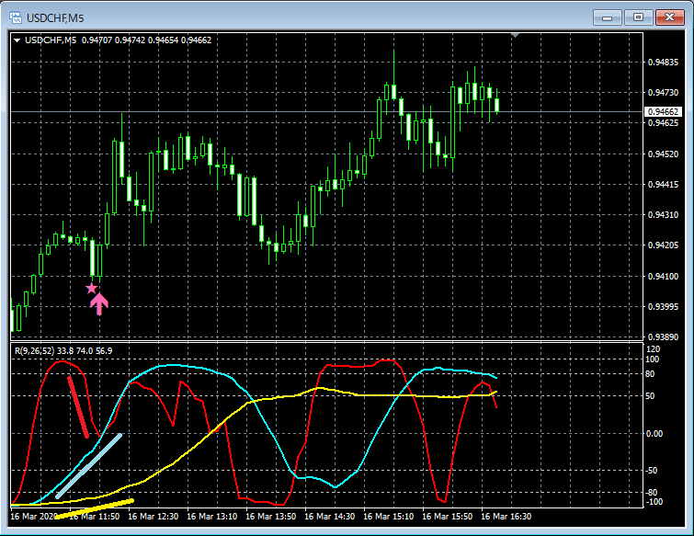The image size is (694, 536).
Task: Expand the USDCHF,M5 chart dropdown triangle
Action: 17,40
